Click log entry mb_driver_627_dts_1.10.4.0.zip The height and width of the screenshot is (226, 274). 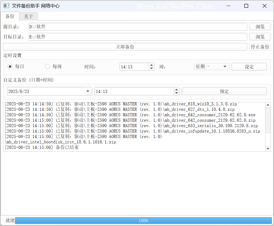pos(120,110)
